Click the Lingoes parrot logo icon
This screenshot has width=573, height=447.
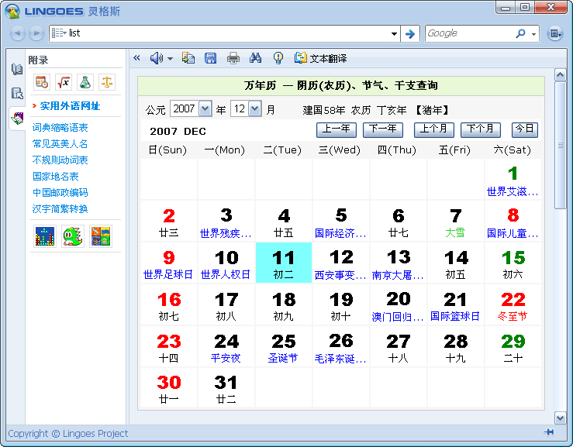[x=12, y=12]
